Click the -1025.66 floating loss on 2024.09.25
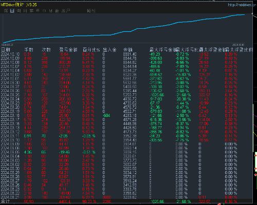The width and height of the screenshot is (257, 205). tap(157, 95)
